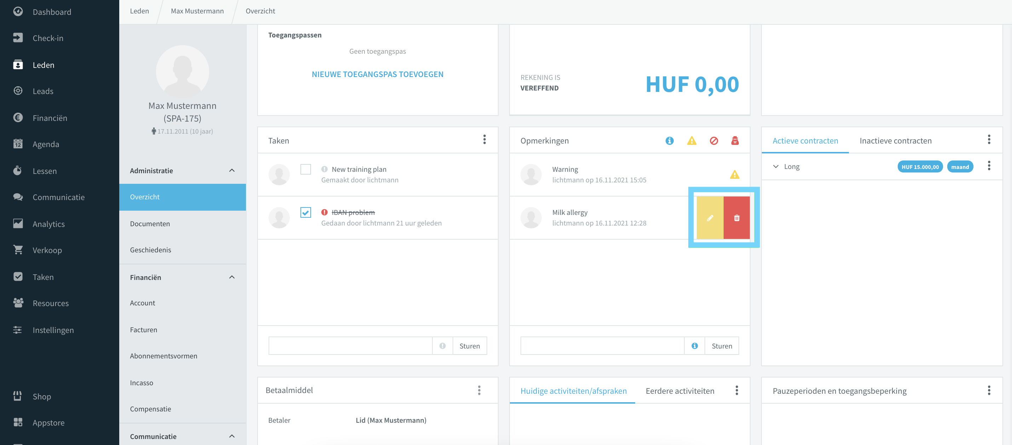Open the Shop section

pyautogui.click(x=42, y=396)
